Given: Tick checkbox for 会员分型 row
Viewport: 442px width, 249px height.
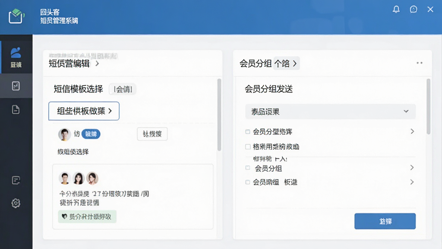Looking at the screenshot, I should [x=247, y=131].
